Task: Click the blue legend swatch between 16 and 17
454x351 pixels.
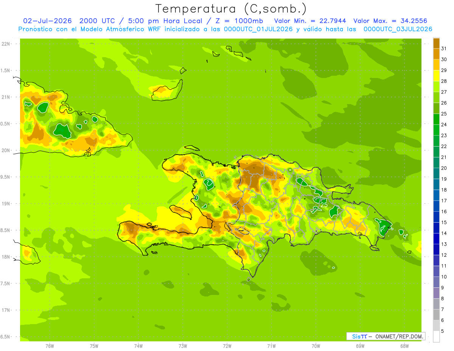Action: (x=436, y=206)
